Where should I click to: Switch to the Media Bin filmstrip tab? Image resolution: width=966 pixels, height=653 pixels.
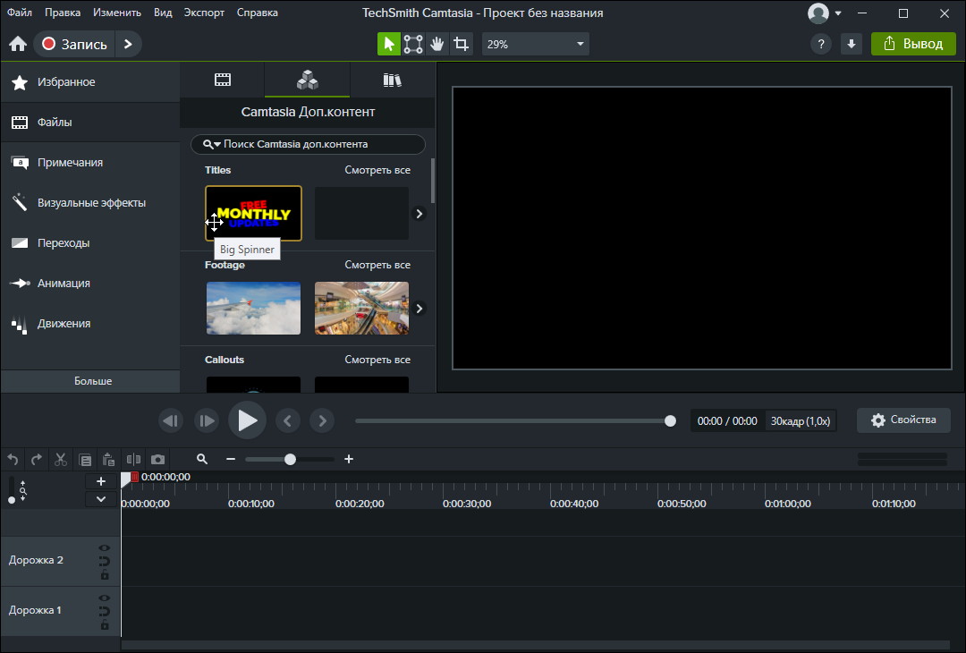[223, 80]
